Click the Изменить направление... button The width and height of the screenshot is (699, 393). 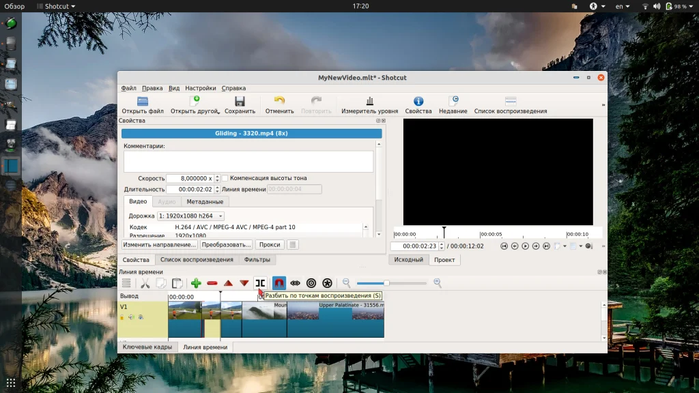[160, 244]
